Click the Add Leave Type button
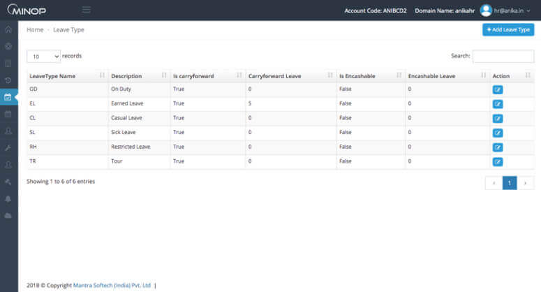This screenshot has width=541, height=292. [507, 30]
